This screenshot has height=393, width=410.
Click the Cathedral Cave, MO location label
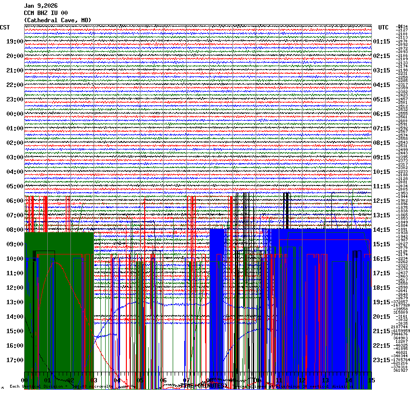[x=57, y=20]
